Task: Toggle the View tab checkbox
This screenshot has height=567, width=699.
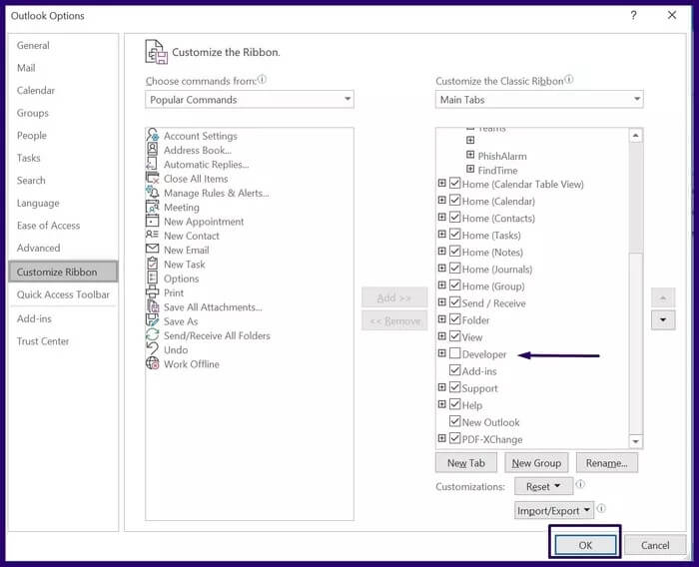Action: click(454, 336)
